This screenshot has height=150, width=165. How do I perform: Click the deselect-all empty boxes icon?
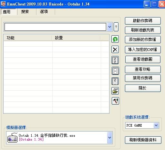(x=115, y=71)
